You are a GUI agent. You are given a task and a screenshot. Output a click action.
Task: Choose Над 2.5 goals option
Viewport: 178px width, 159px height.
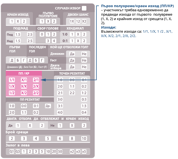[30, 41]
